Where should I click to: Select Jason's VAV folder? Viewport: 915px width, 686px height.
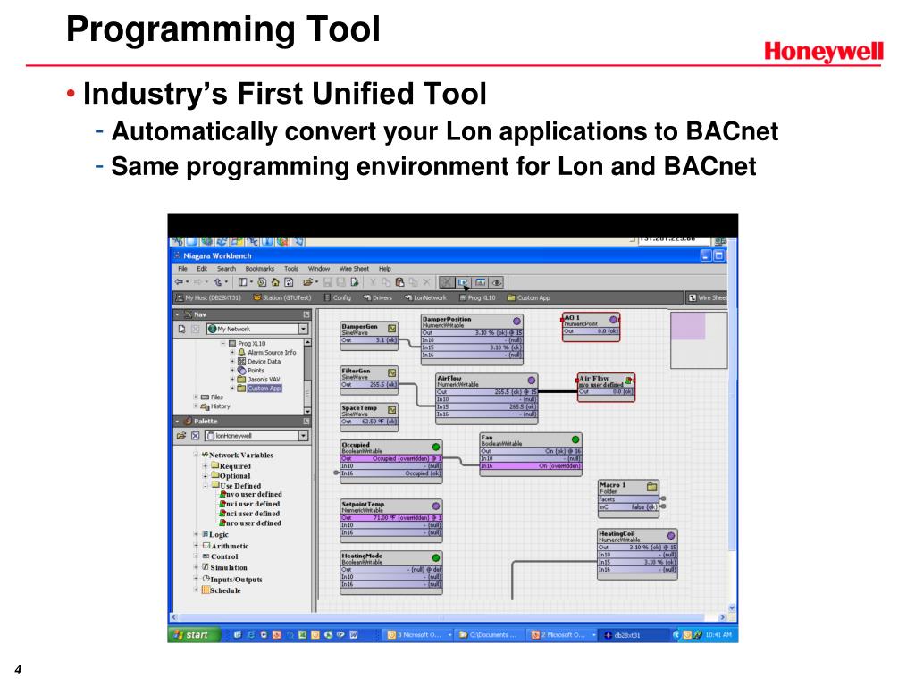click(x=258, y=379)
